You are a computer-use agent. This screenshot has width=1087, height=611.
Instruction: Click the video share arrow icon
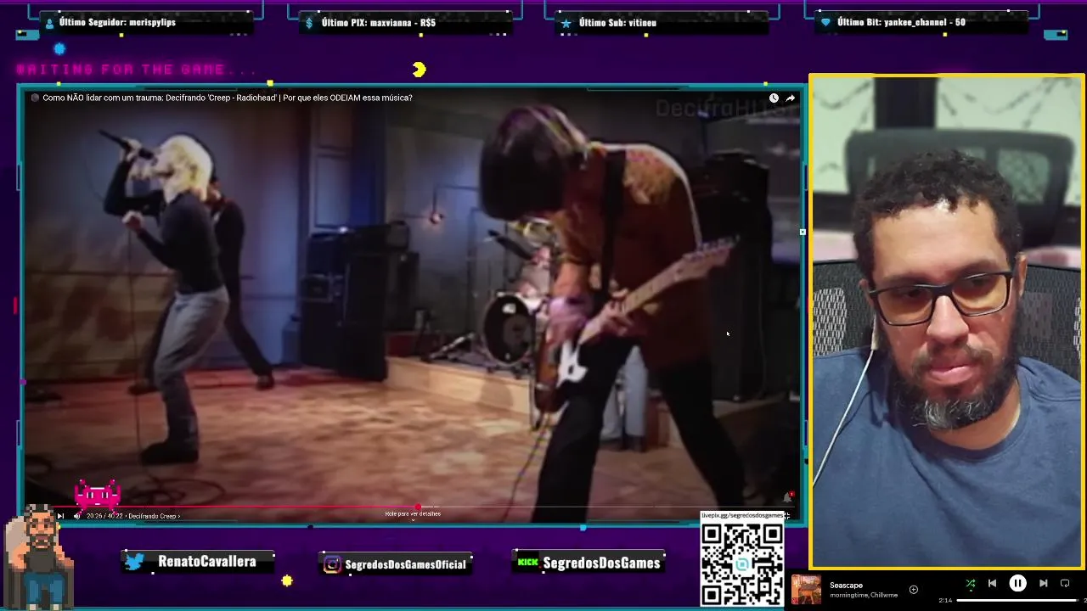point(791,98)
